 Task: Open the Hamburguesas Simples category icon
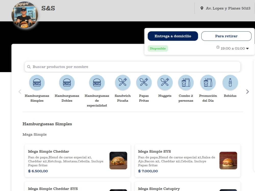pos(37,83)
